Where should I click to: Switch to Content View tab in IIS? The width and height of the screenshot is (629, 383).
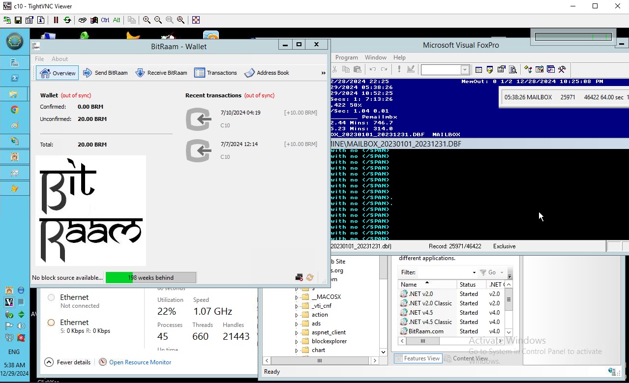(466, 358)
